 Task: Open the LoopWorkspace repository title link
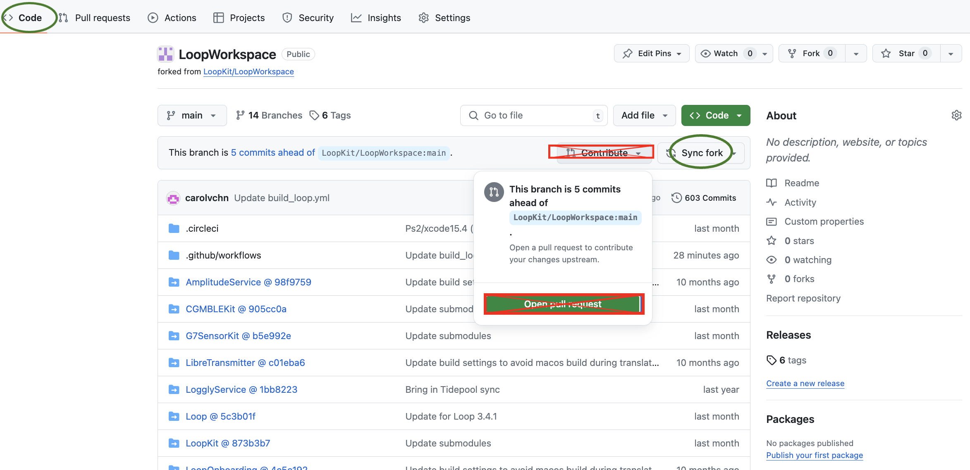(227, 54)
